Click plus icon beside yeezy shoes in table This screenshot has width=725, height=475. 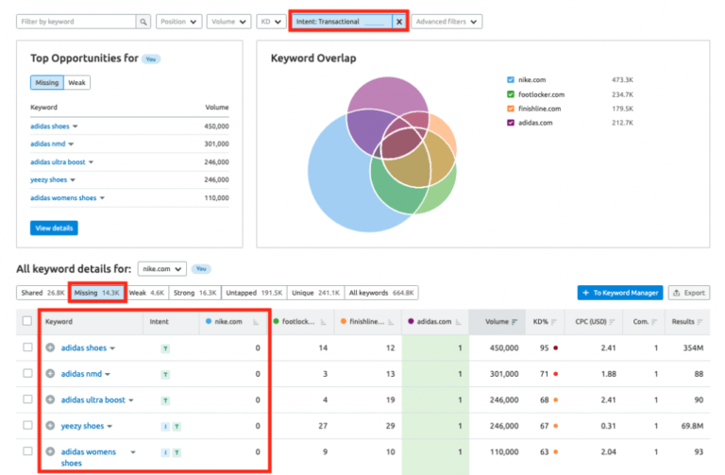pyautogui.click(x=50, y=426)
